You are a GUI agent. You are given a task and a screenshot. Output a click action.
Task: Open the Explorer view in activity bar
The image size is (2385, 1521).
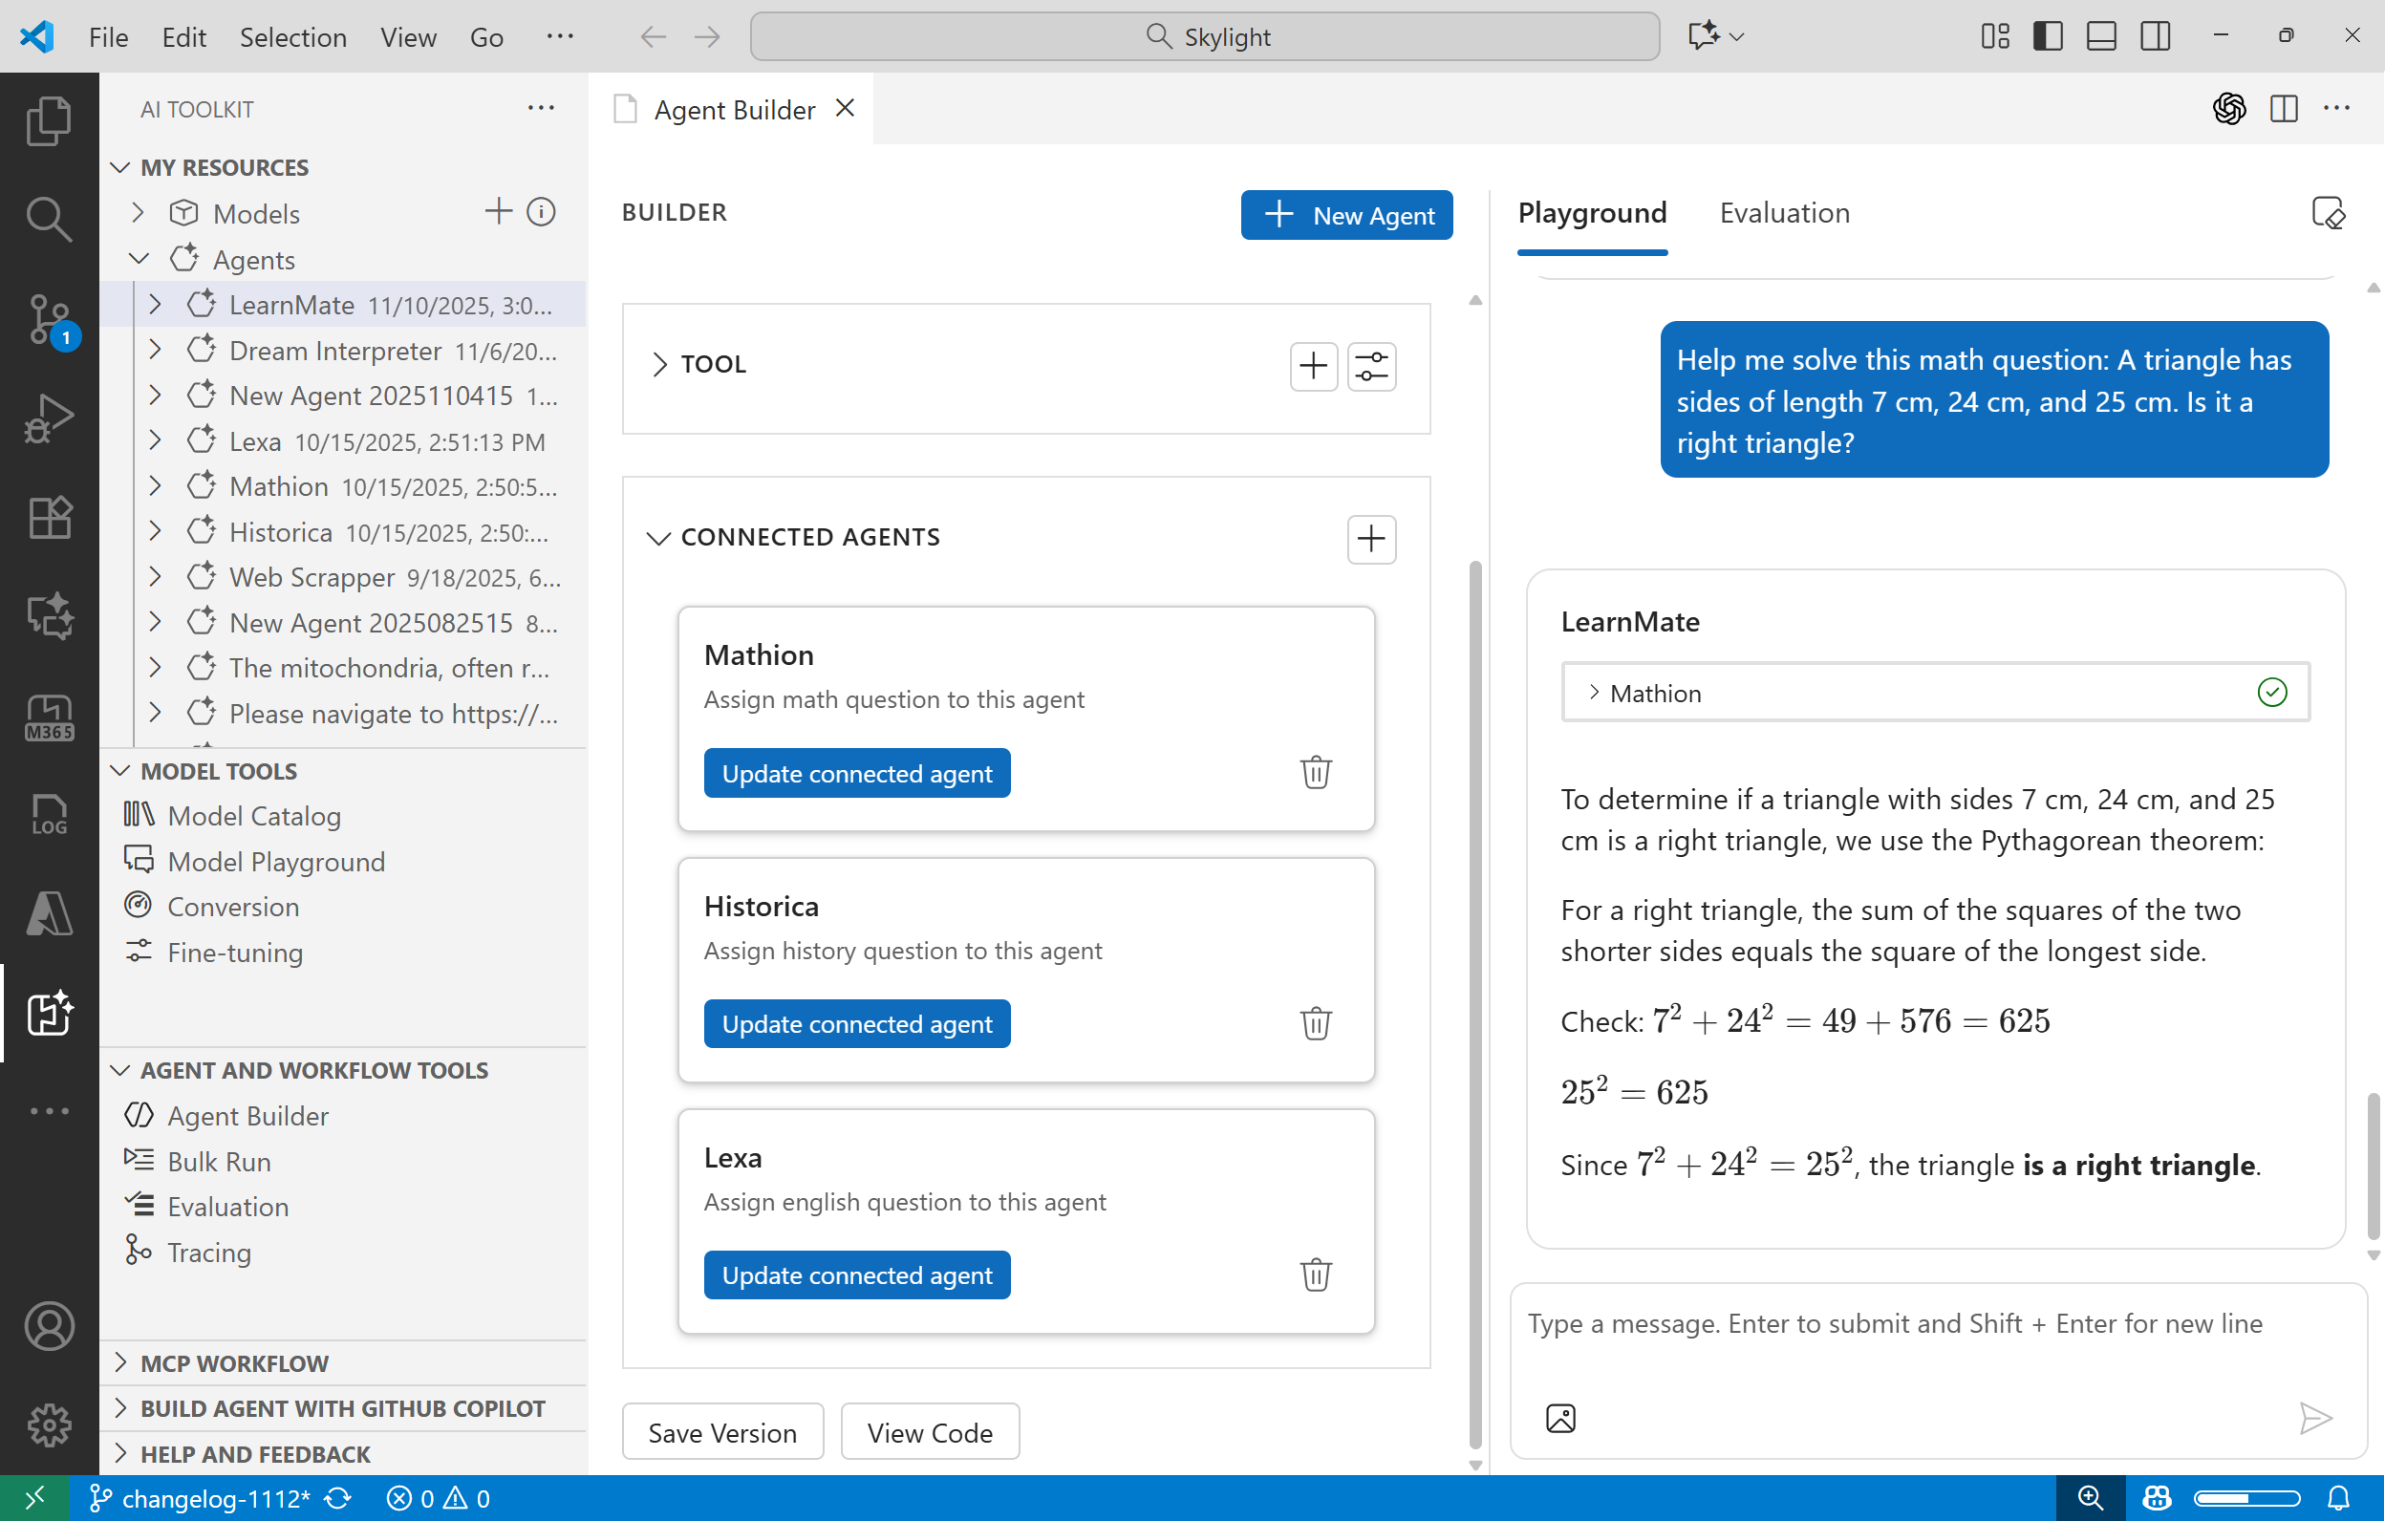[49, 120]
